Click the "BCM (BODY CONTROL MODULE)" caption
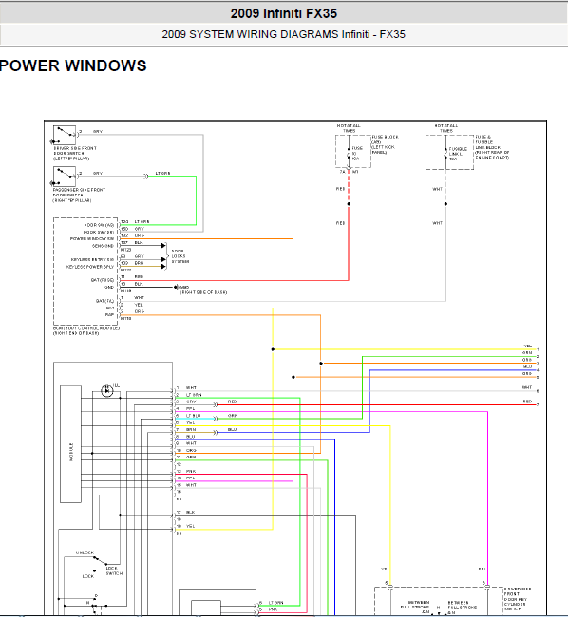Viewport: 568px width, 617px height. [86, 330]
